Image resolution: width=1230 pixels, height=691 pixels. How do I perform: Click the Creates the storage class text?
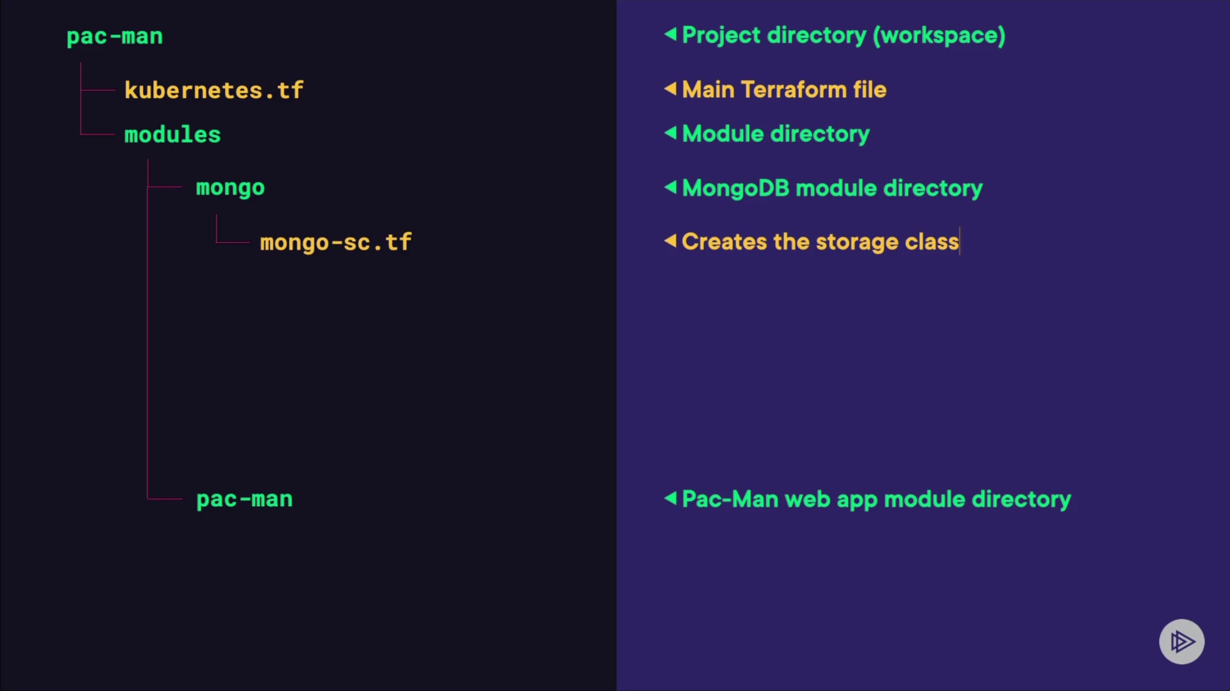[820, 242]
